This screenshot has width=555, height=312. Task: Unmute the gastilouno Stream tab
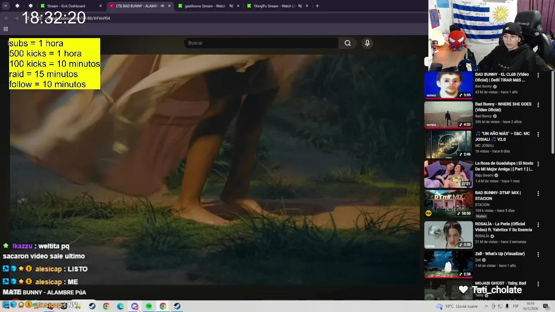tap(231, 6)
